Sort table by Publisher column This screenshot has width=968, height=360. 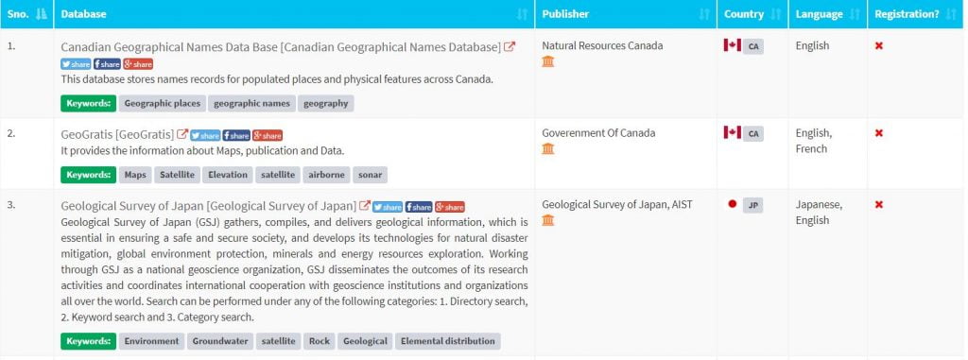pyautogui.click(x=626, y=14)
